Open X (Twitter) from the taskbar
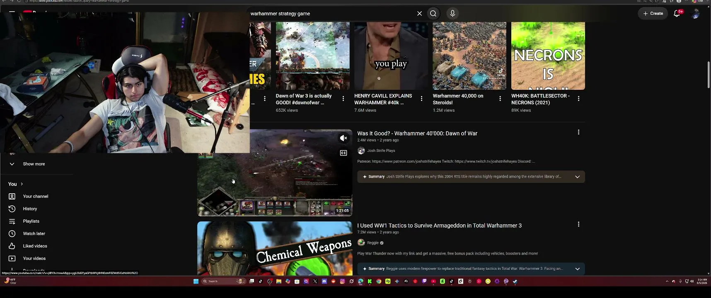The image size is (711, 298). [315, 281]
